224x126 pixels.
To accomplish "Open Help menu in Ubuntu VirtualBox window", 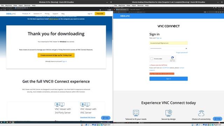I will pyautogui.click(x=147, y=6).
